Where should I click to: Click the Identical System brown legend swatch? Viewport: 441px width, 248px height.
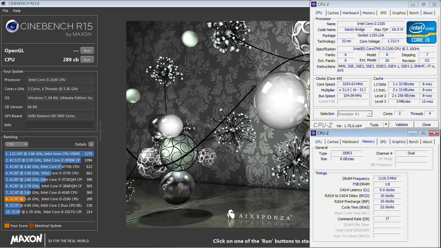[x=31, y=226]
